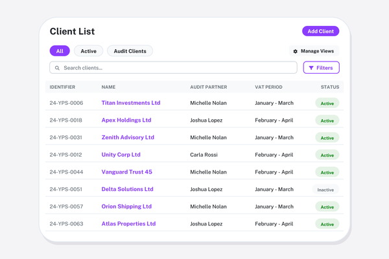
Task: Click the Client List heading
Action: pos(72,32)
